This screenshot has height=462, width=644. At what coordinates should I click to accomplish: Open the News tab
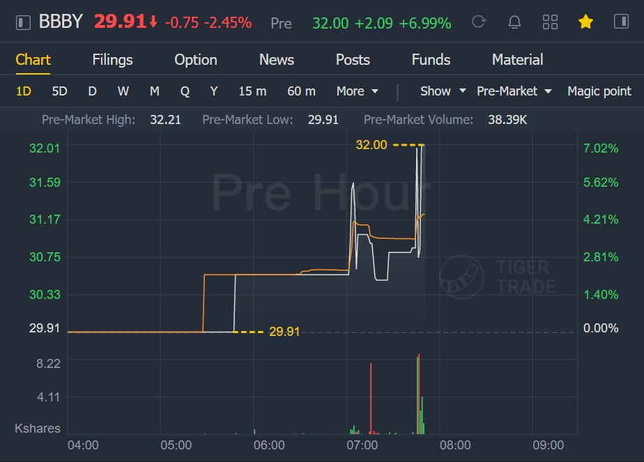pyautogui.click(x=277, y=60)
